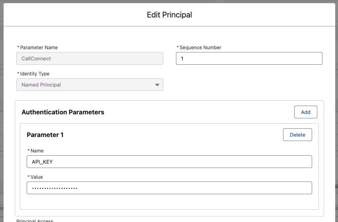
Task: Click the Authentication Parameters heading
Action: click(63, 112)
